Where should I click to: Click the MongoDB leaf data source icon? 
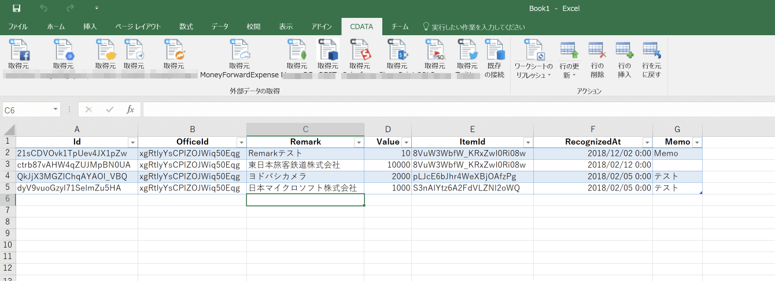297,51
